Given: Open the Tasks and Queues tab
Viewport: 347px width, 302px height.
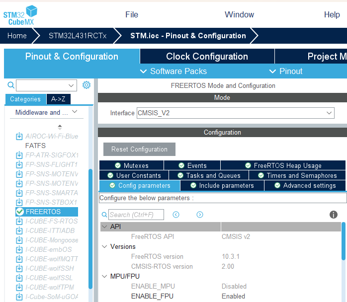Looking at the screenshot, I should click(x=209, y=175).
